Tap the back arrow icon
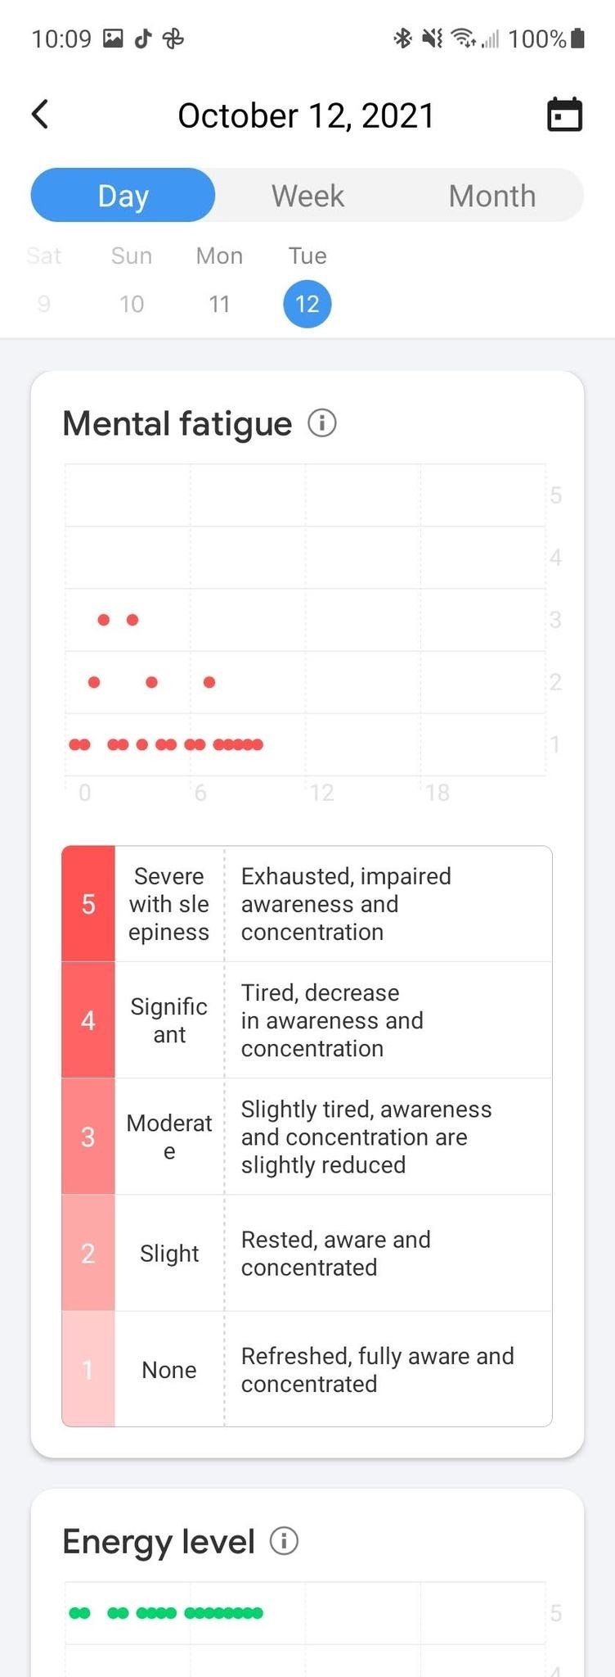 click(x=39, y=115)
